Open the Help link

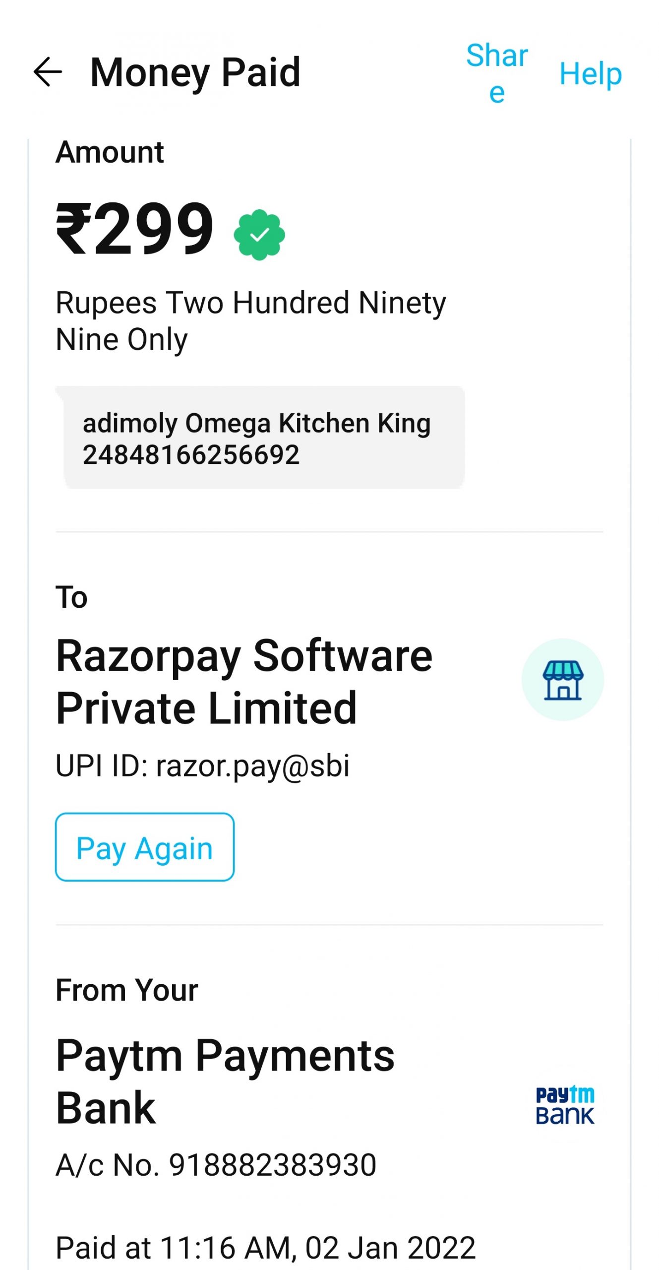tap(590, 74)
